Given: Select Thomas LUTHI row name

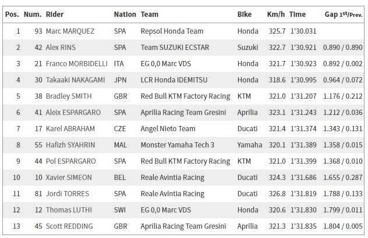Looking at the screenshot, I should 69,210.
